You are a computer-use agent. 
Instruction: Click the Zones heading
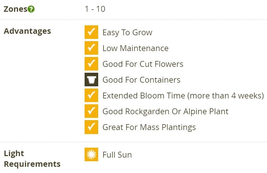[15, 9]
